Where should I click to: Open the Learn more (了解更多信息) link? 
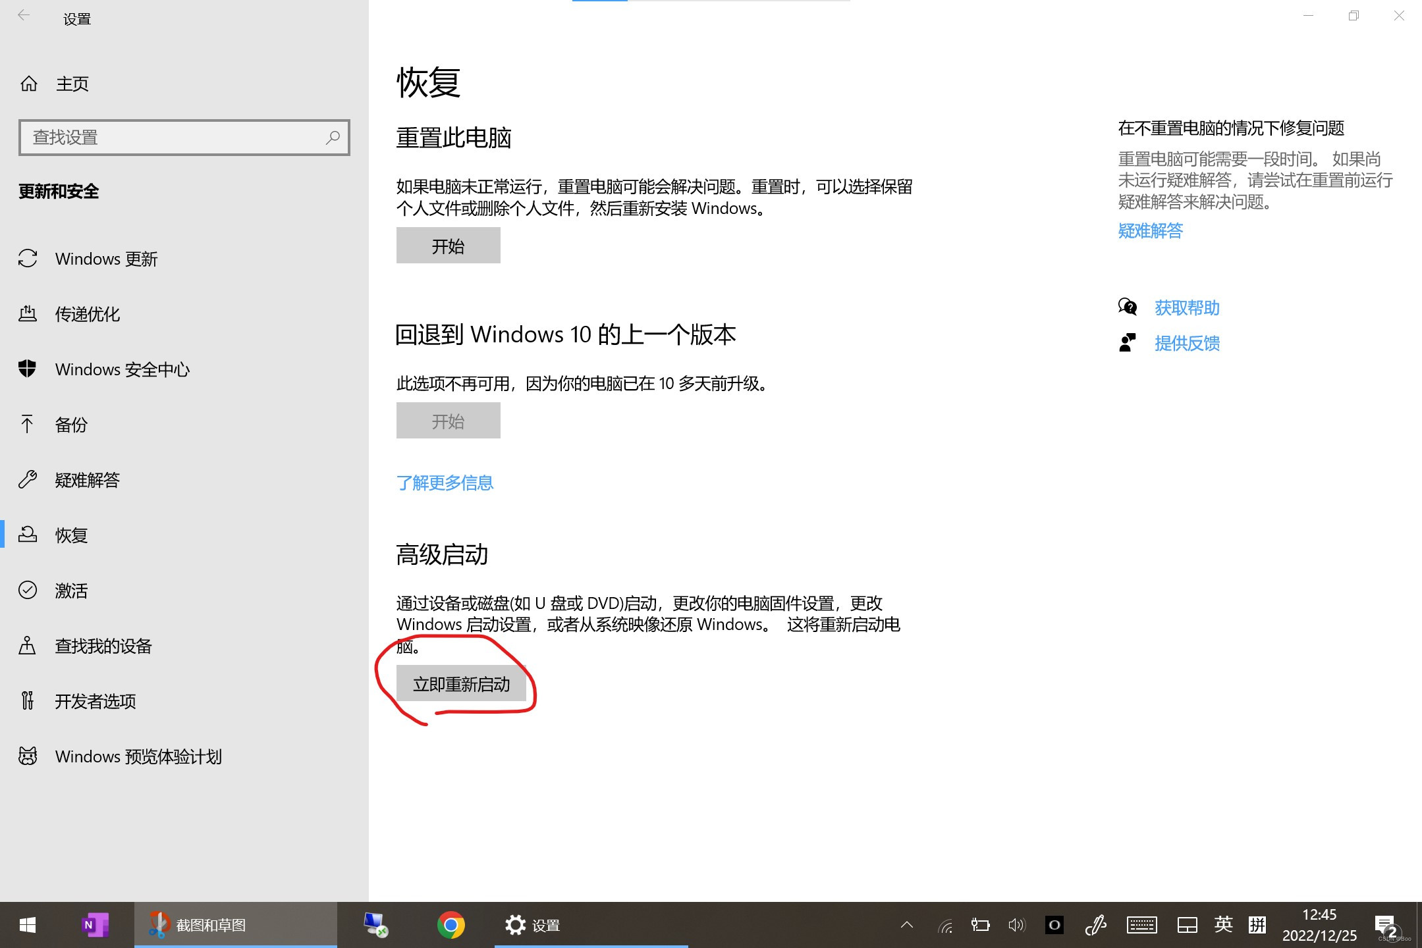[445, 483]
